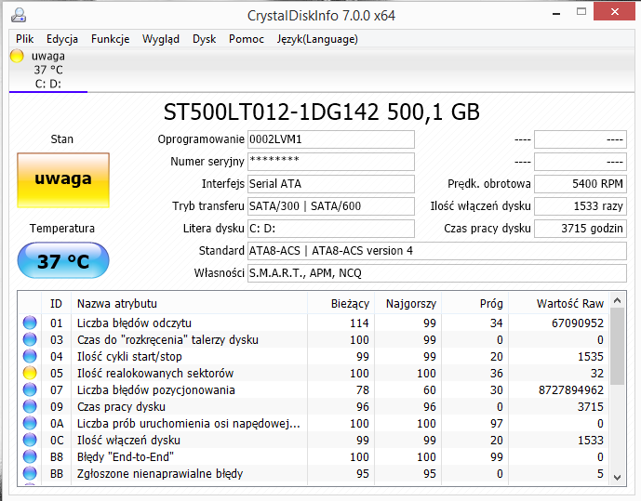The height and width of the screenshot is (501, 641).
Task: Click the Temperatura label
Action: coord(62,229)
